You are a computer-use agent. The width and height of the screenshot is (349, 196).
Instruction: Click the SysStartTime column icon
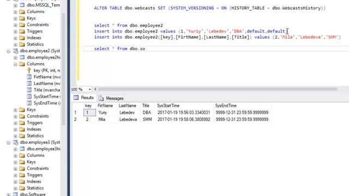pyautogui.click(x=29, y=96)
